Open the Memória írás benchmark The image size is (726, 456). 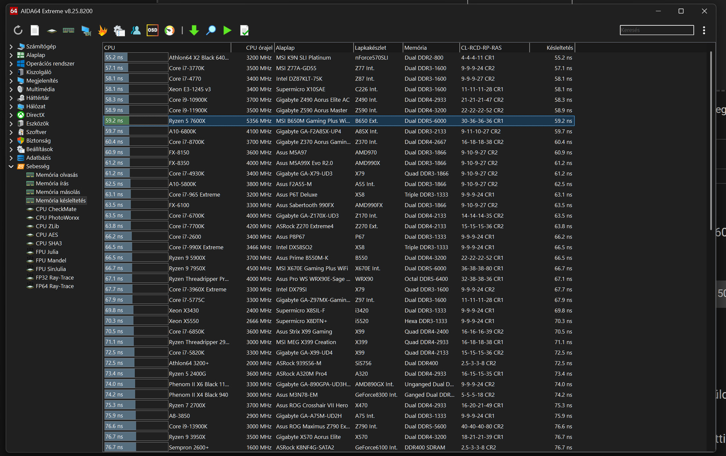tap(52, 184)
